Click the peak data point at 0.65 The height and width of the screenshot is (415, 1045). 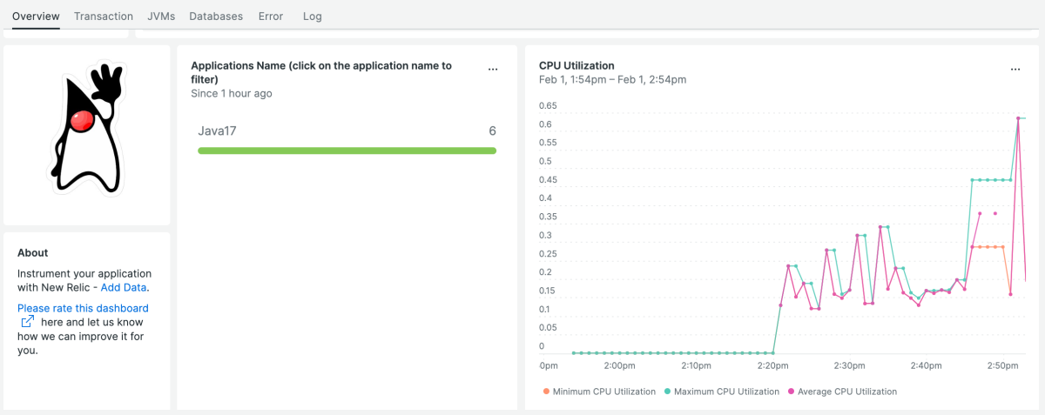click(x=1017, y=118)
